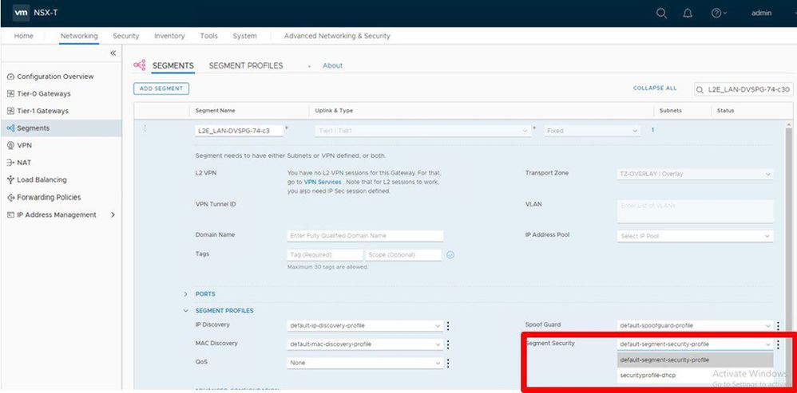Click the search icon in segment filter box
Screen dimensions: 797x393
coord(700,90)
